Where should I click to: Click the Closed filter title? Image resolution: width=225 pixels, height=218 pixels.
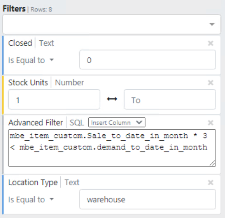(20, 43)
